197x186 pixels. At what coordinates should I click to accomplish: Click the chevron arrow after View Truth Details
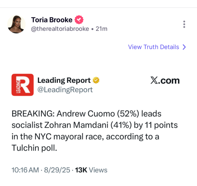[184, 47]
